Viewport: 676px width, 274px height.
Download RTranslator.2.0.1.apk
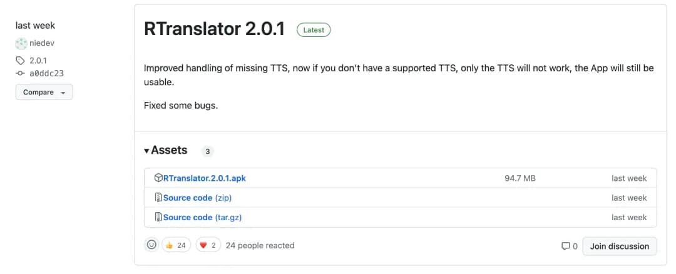pyautogui.click(x=204, y=178)
